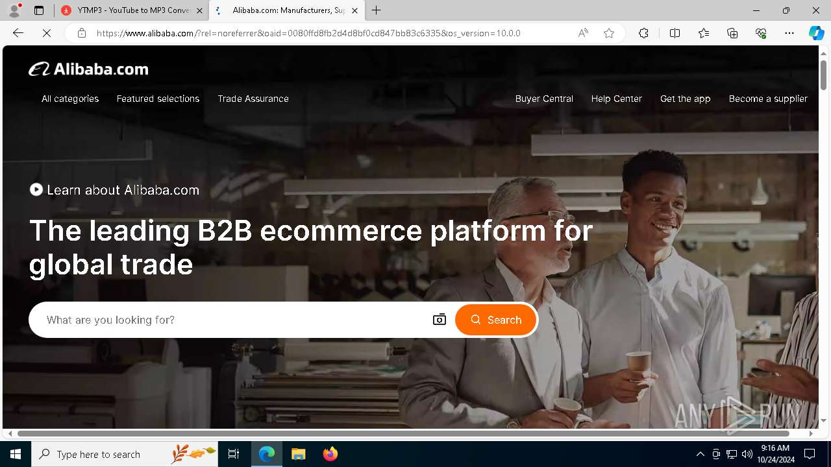Launch Firefox from the taskbar
The width and height of the screenshot is (831, 467).
(330, 454)
